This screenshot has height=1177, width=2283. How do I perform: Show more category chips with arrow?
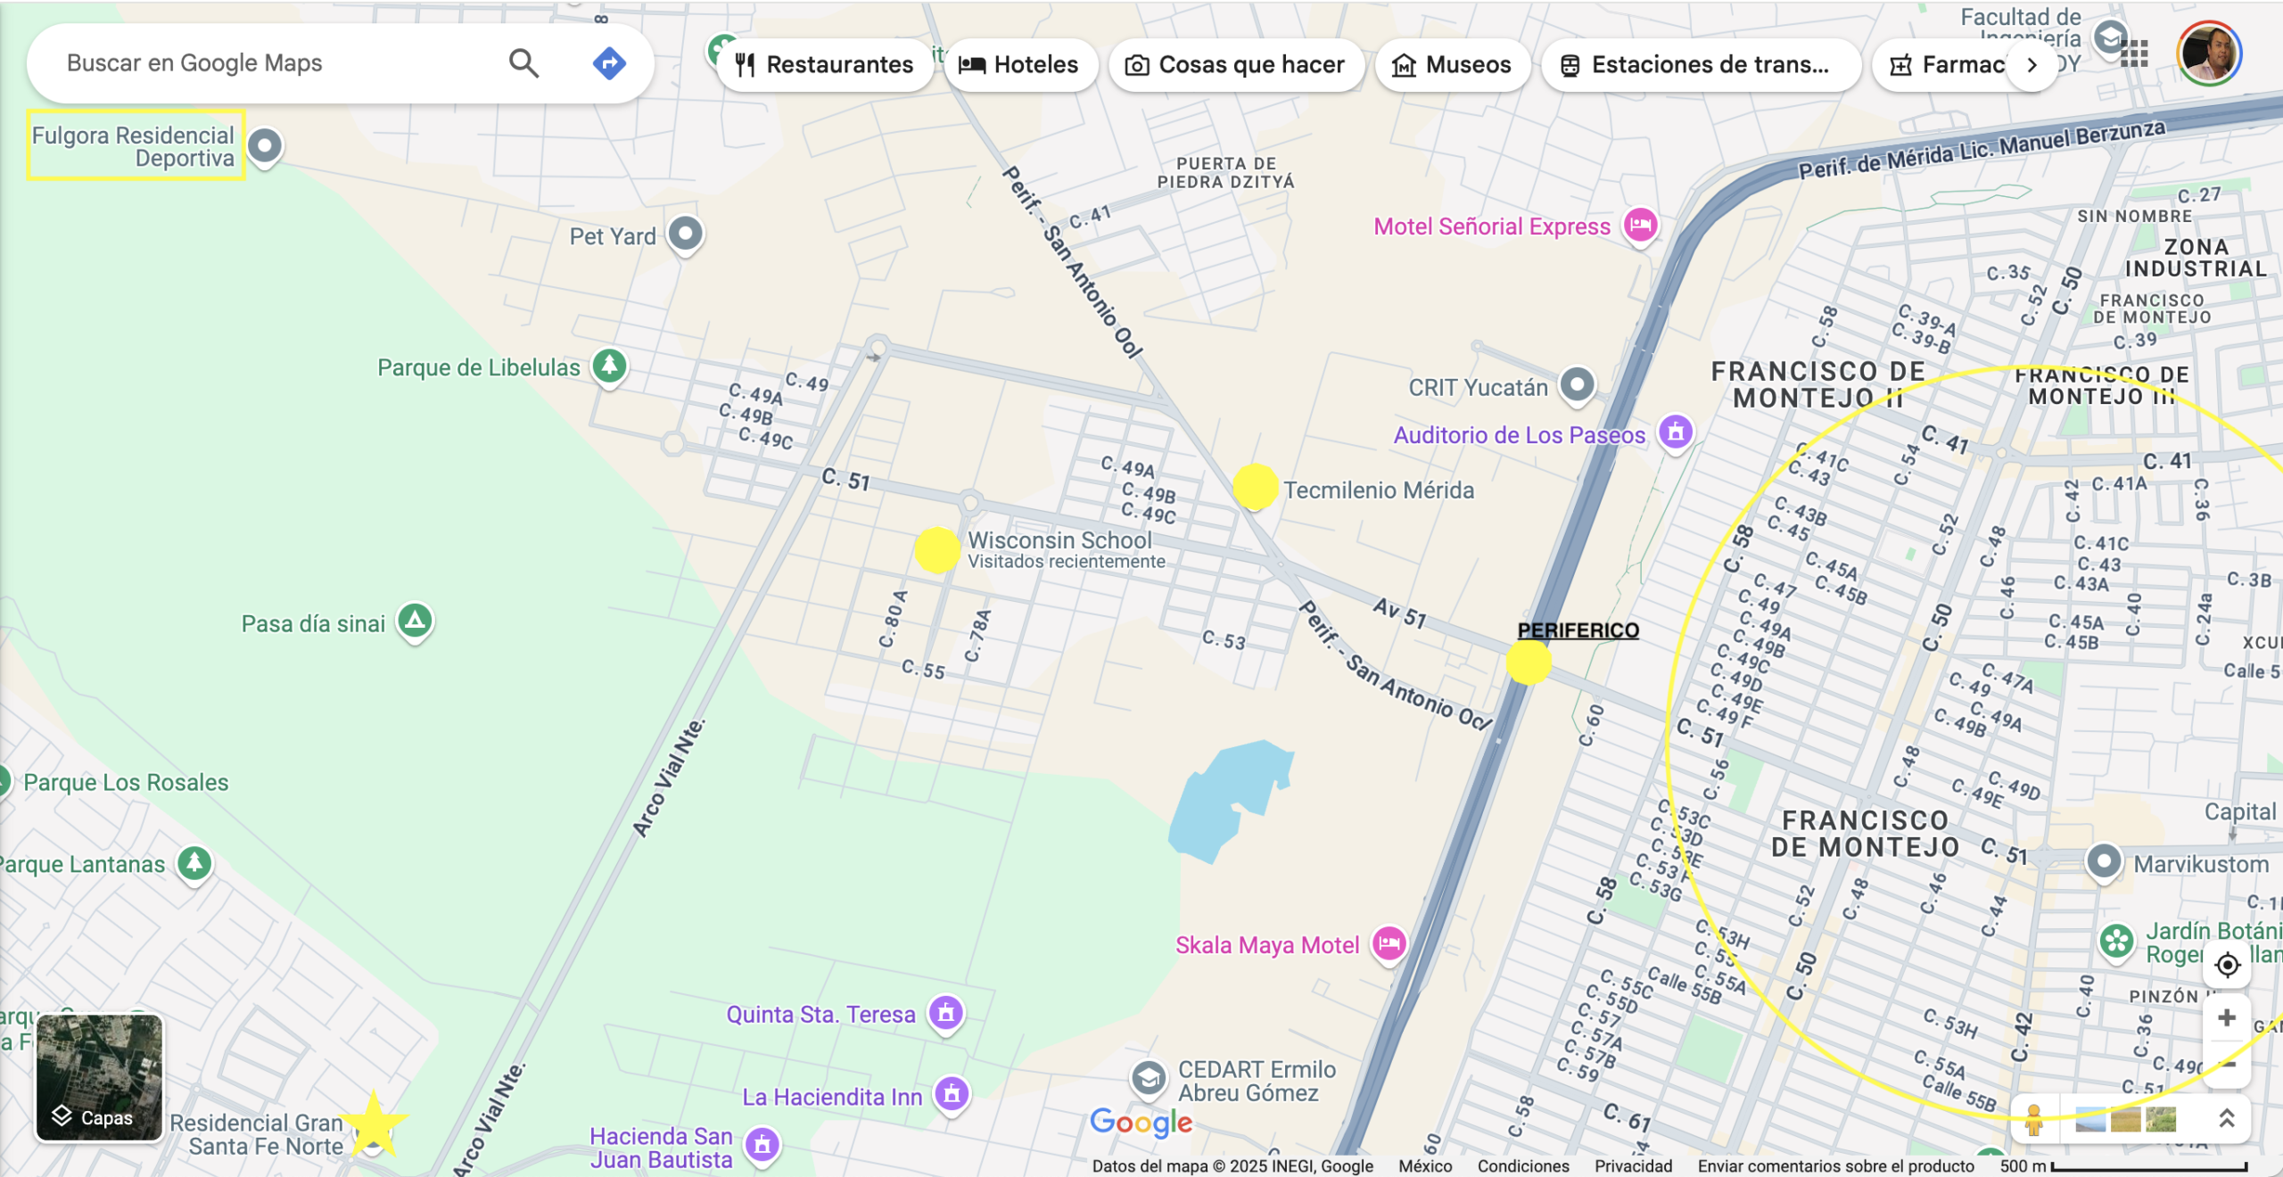[x=2032, y=65]
